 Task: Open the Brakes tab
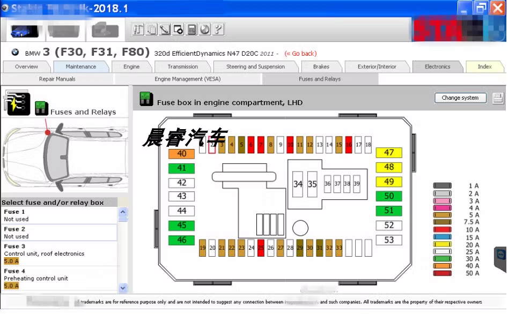(x=321, y=66)
